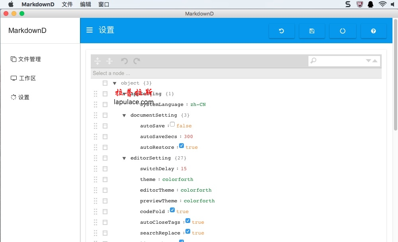Viewport: 398px width, 242px height.
Task: Toggle the codeFold checkbox
Action: [172, 210]
